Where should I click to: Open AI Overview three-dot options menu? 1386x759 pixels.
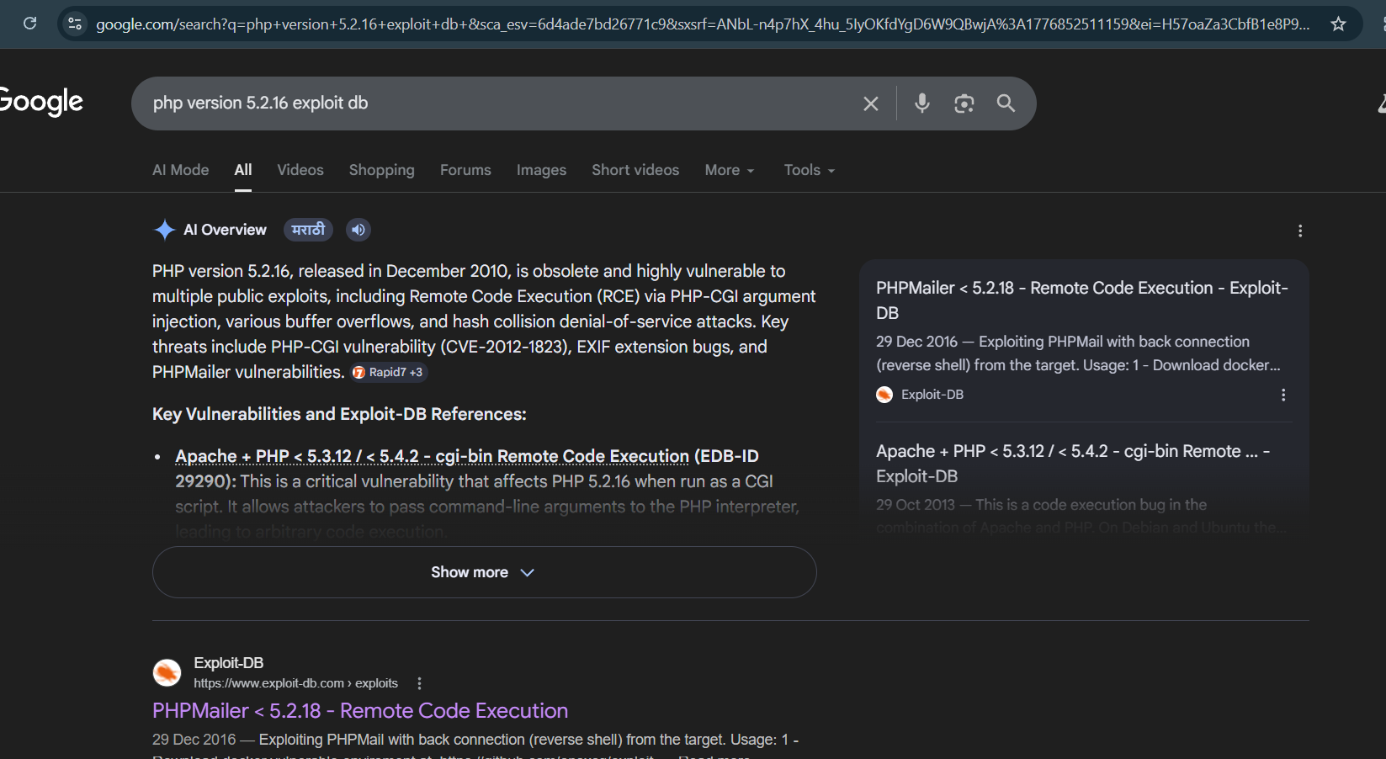[1300, 231]
